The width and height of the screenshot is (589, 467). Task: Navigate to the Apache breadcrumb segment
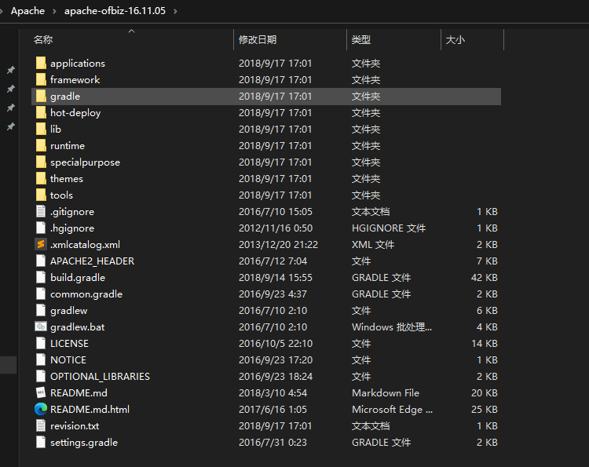[x=27, y=11]
